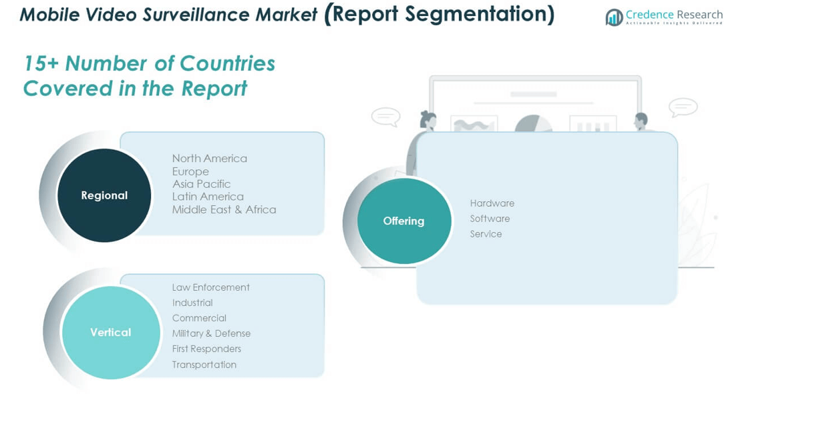Select Law Enforcement vertical

point(210,287)
